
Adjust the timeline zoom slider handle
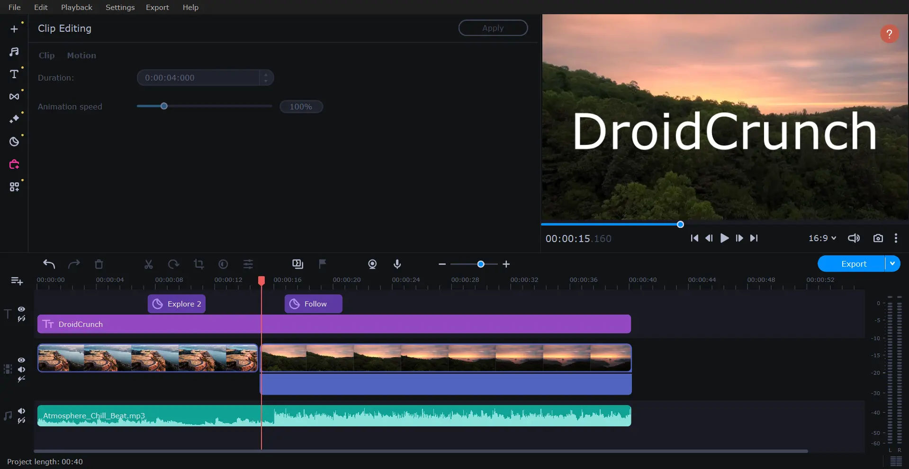481,264
